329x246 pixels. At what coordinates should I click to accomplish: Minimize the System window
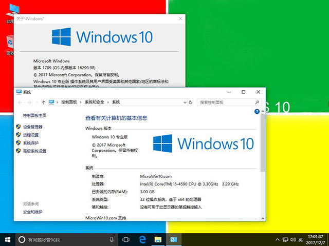pyautogui.click(x=229, y=92)
